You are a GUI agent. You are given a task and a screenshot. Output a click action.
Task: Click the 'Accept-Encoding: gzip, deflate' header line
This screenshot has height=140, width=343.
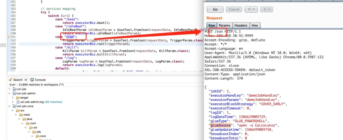[x=235, y=40]
